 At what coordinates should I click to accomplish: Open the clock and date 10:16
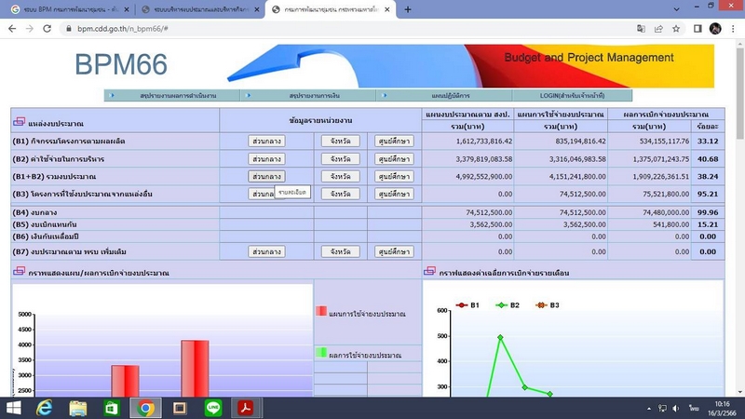(722, 409)
